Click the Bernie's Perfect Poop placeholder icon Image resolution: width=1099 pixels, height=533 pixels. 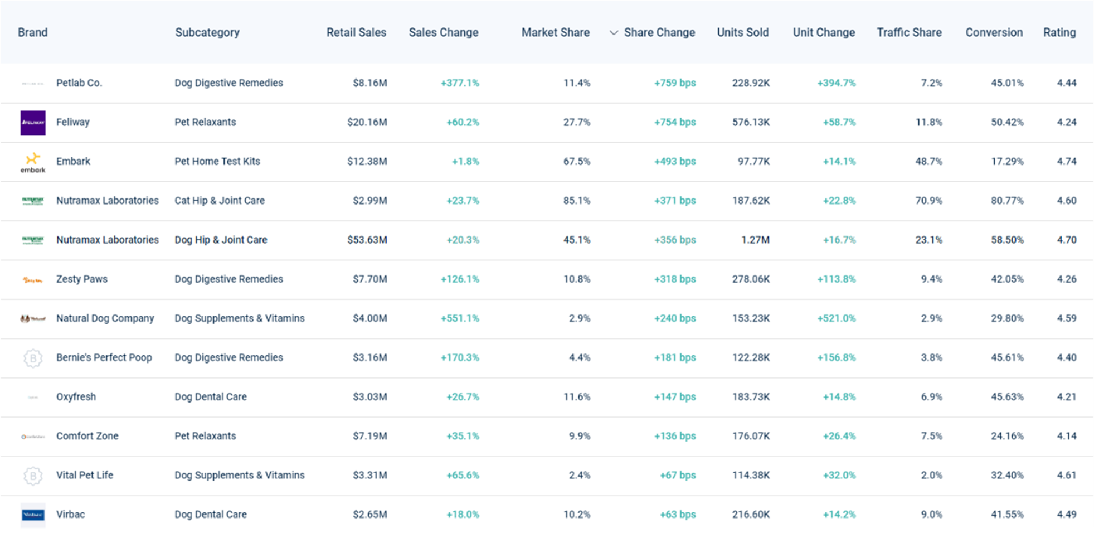[x=33, y=358]
